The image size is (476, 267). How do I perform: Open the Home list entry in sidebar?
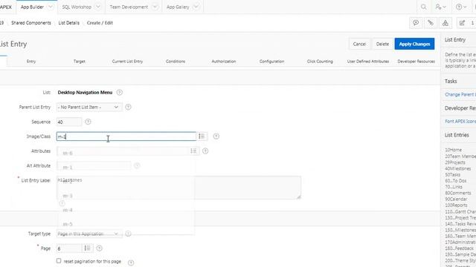pyautogui.click(x=453, y=150)
